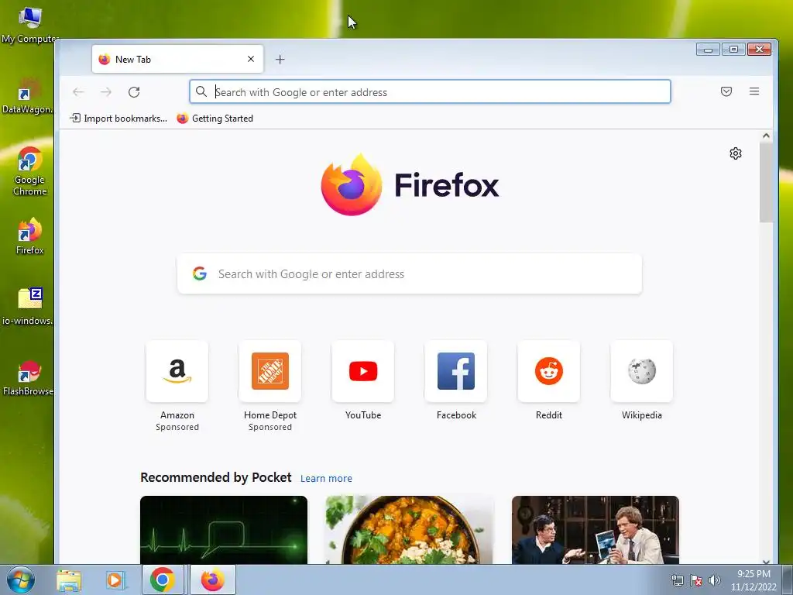Open the new tab personalize gear
Viewport: 793px width, 595px height.
[x=736, y=153]
